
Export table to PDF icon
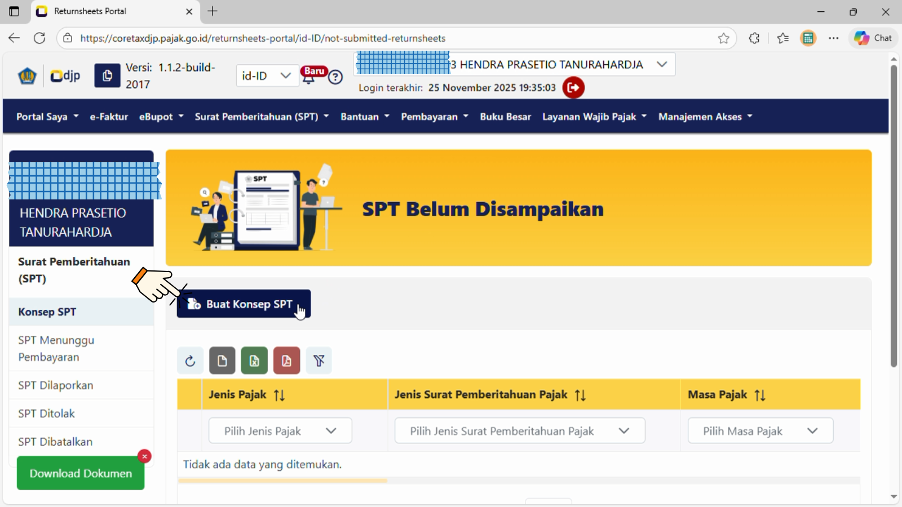(x=286, y=361)
